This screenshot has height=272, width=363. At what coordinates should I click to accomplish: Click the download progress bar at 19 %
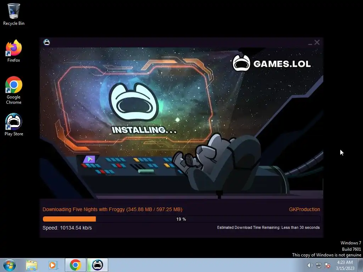click(181, 219)
